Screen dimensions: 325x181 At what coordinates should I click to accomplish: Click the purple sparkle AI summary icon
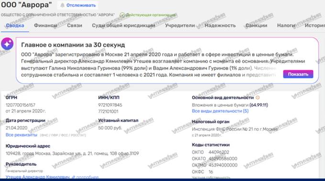[7, 43]
